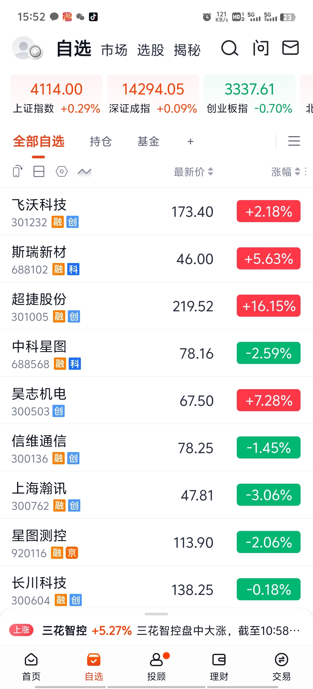Tap the 问 ask icon
The height and width of the screenshot is (689, 313).
coord(261,48)
